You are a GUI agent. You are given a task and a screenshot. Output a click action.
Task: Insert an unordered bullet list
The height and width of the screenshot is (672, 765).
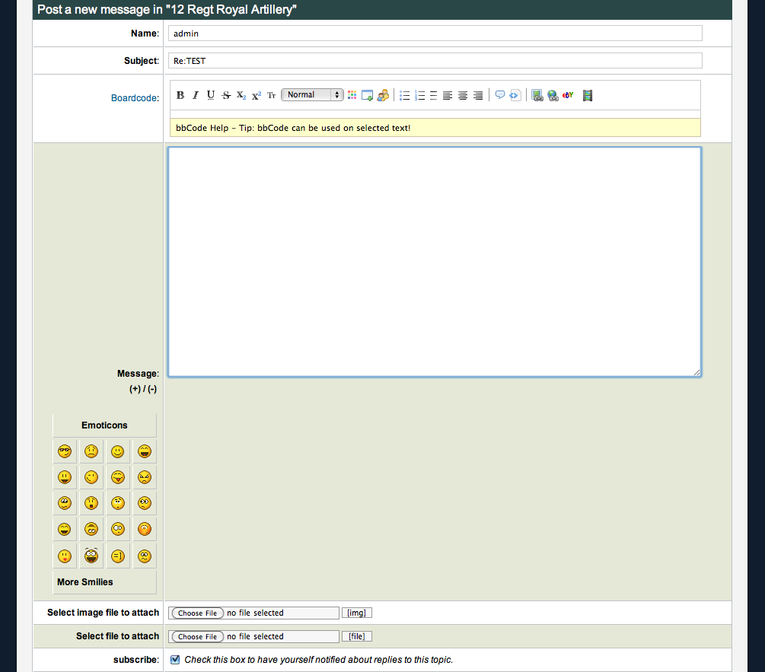click(405, 95)
